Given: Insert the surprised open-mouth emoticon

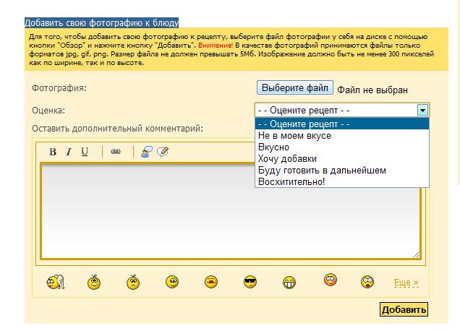Looking at the screenshot, I should [x=367, y=282].
